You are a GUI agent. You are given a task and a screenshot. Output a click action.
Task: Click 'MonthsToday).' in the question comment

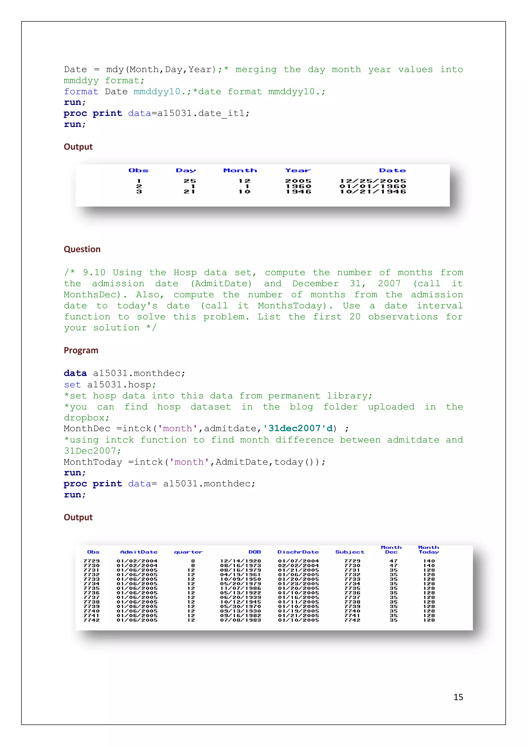click(x=295, y=306)
